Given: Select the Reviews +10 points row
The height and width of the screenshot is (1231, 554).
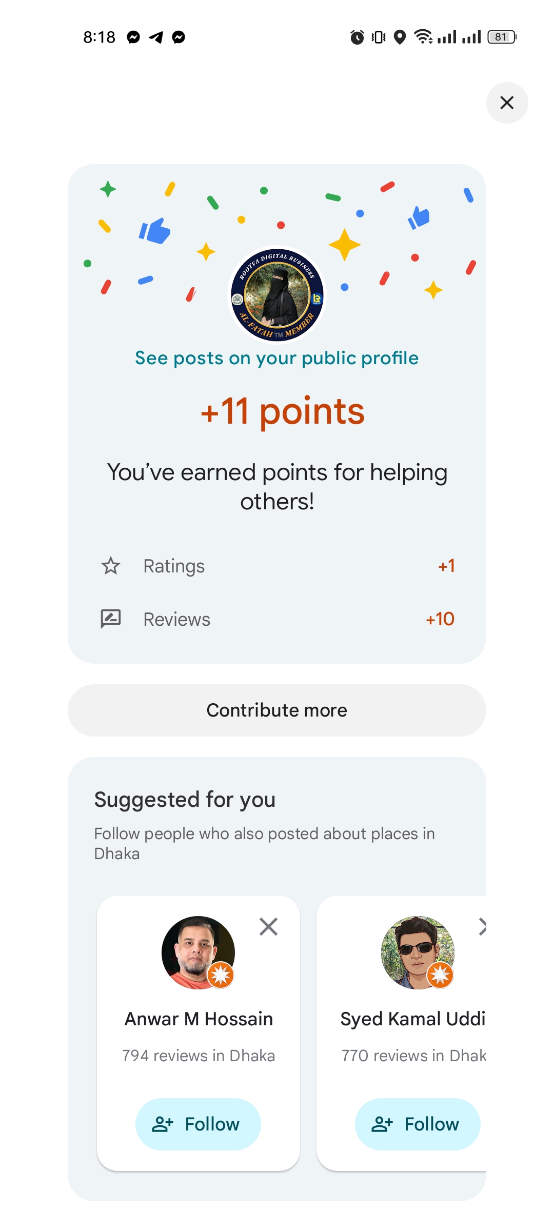Looking at the screenshot, I should 277,619.
